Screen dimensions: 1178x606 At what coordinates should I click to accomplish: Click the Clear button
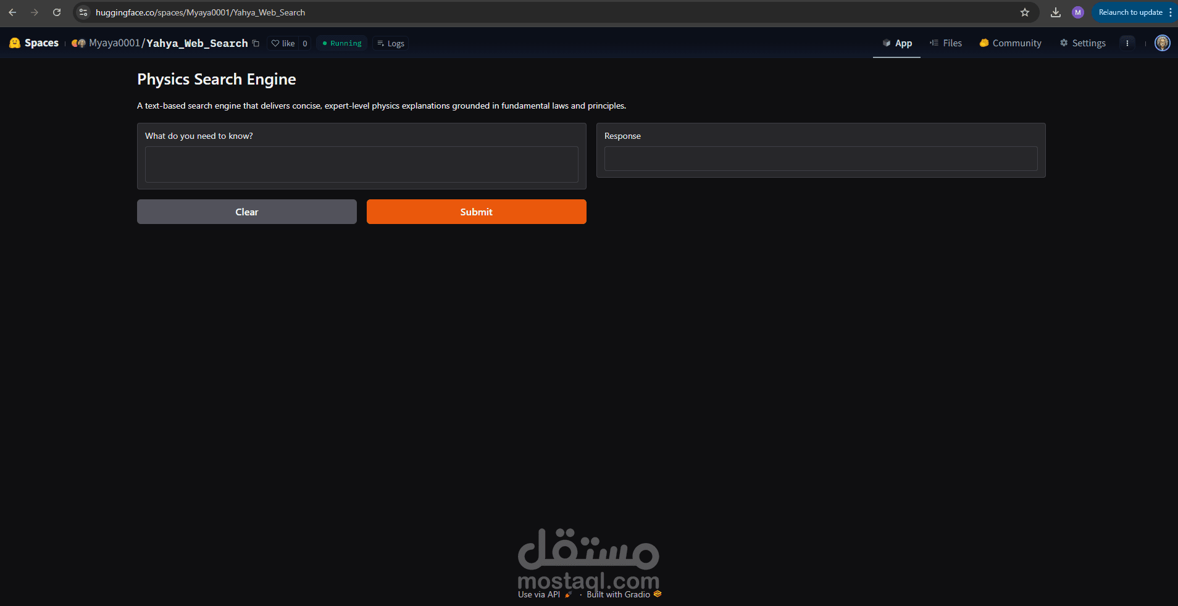coord(246,212)
